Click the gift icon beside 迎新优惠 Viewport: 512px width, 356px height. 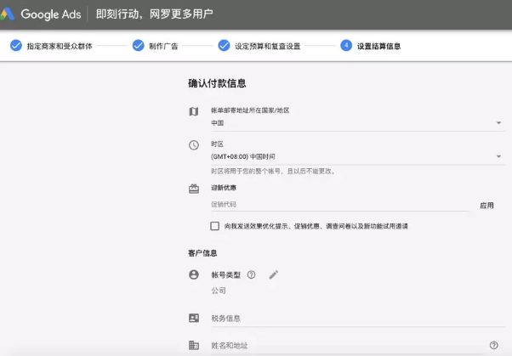click(x=193, y=189)
